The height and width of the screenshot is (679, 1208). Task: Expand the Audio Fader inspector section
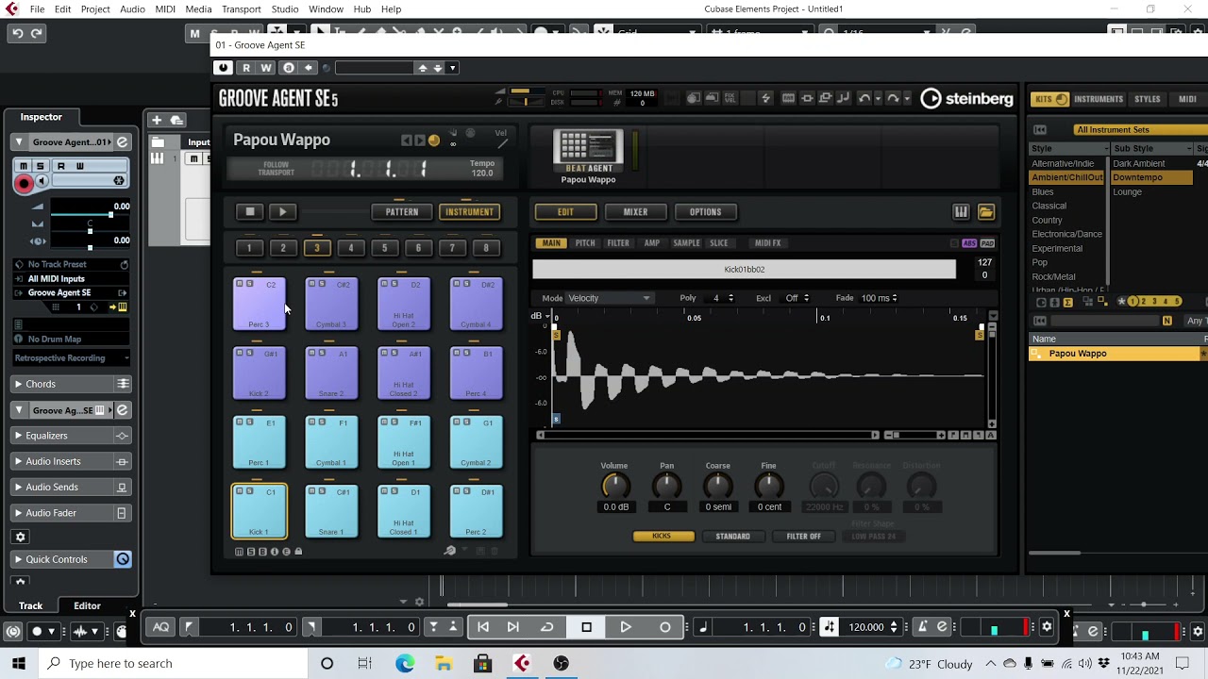(51, 513)
